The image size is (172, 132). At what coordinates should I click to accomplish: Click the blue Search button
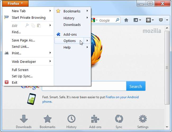(x=136, y=86)
